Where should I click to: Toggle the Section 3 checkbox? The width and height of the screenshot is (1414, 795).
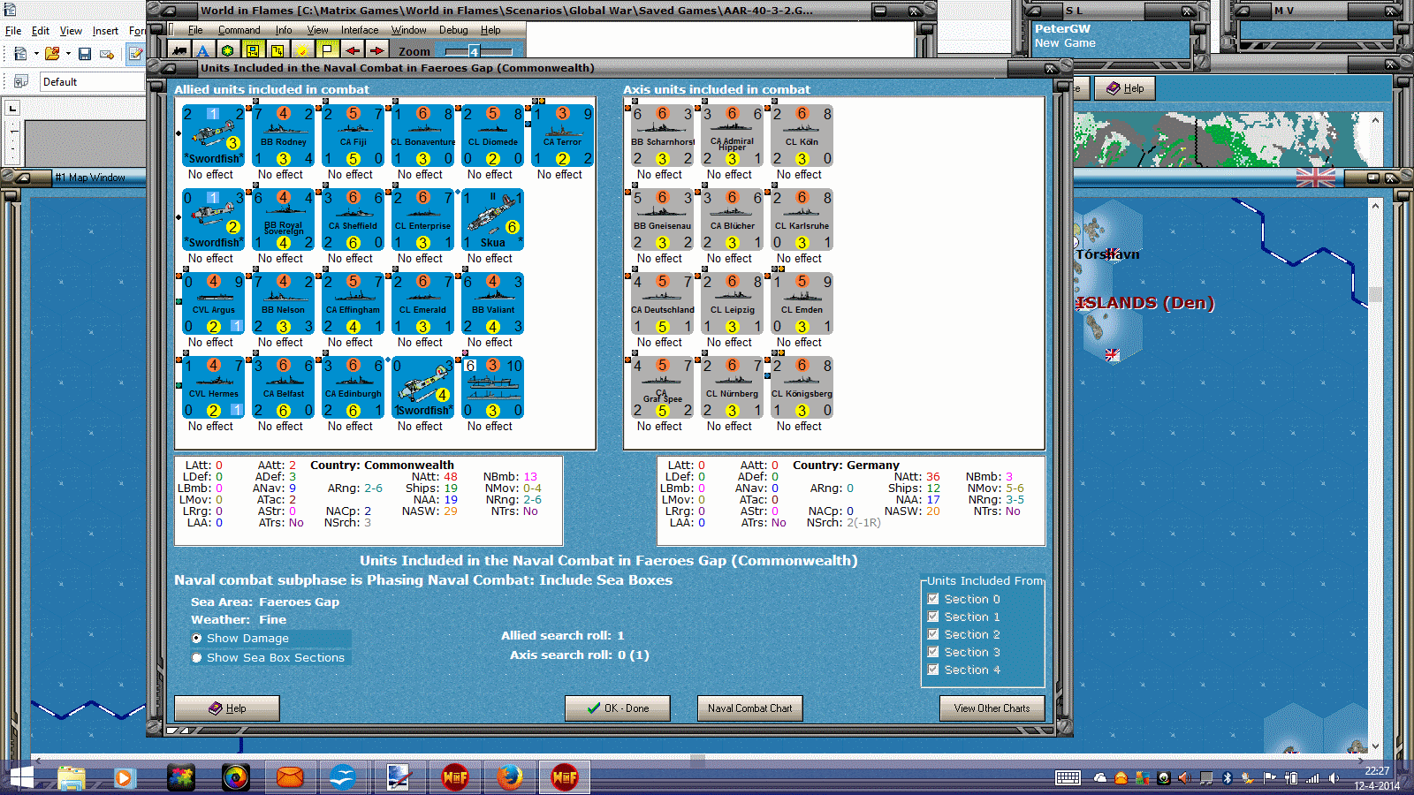pyautogui.click(x=933, y=652)
